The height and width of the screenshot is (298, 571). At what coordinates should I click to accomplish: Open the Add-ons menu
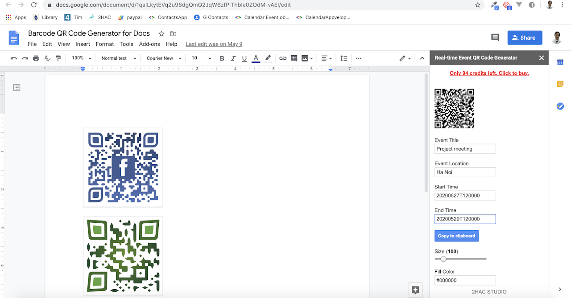[x=149, y=44]
